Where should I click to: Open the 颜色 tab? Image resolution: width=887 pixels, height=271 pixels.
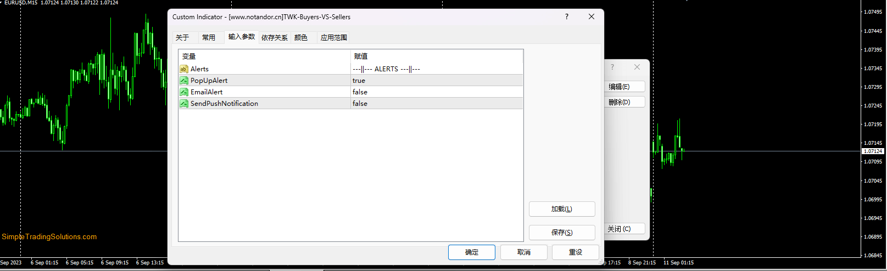tap(301, 38)
